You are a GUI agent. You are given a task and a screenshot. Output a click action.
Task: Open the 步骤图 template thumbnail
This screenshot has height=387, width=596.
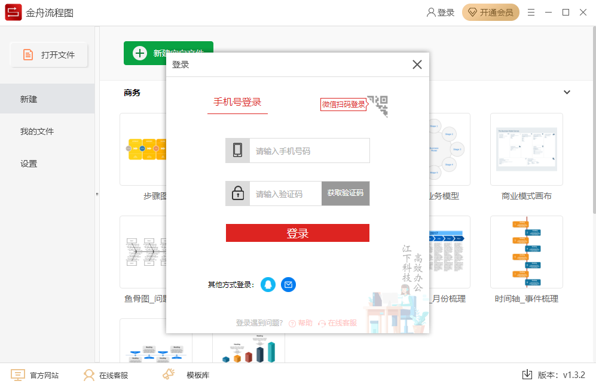(x=143, y=149)
